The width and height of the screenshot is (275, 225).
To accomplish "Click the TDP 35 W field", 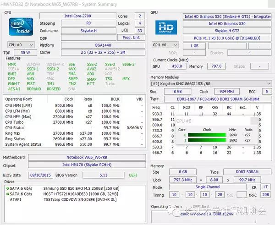I will point(25,52).
